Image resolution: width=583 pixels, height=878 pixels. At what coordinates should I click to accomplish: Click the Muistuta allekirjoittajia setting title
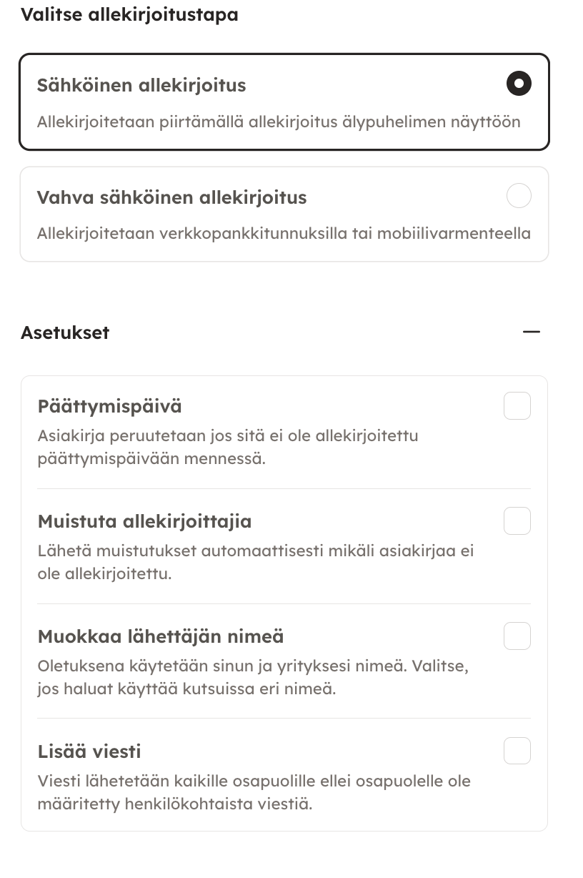[x=144, y=521]
